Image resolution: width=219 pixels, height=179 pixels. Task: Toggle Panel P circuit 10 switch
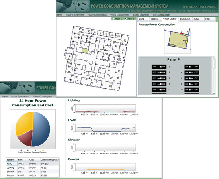[192, 90]
